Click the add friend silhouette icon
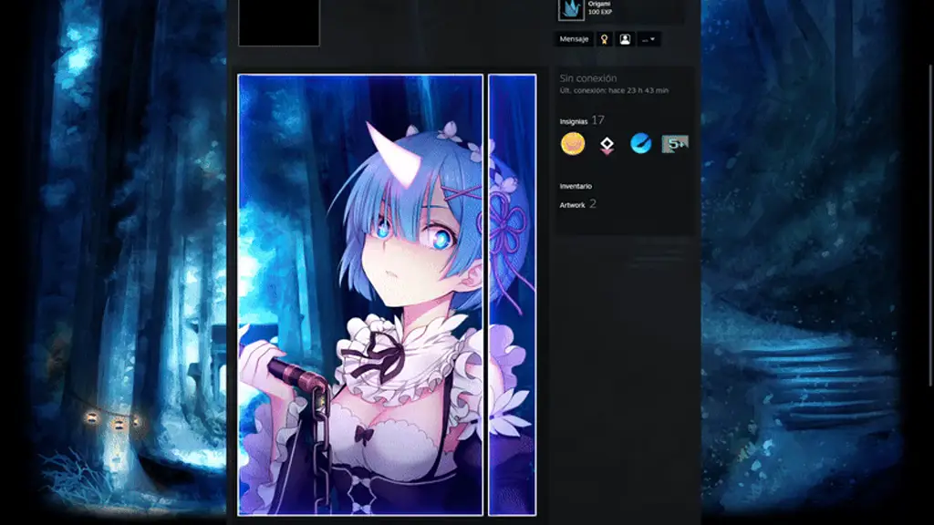Screen dimensions: 934x525 point(625,39)
